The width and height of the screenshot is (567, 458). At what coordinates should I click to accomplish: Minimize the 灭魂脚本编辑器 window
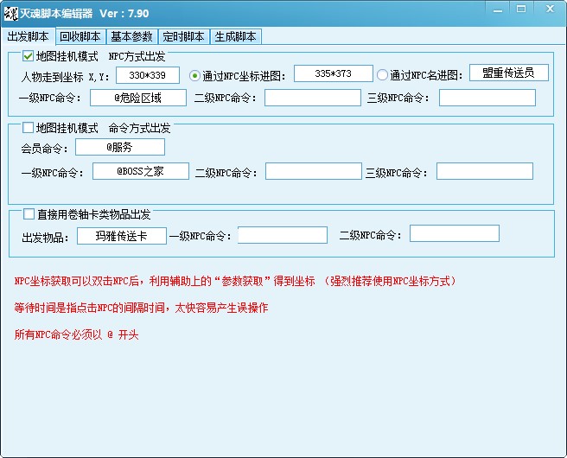pos(498,10)
